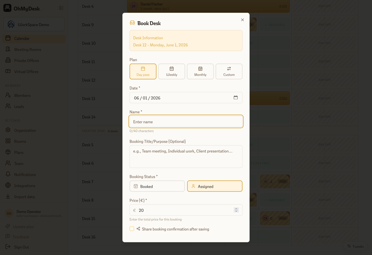Set booking status to Assigned
372x255 pixels.
point(215,186)
